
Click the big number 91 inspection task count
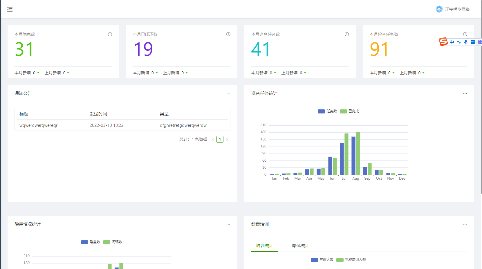379,49
